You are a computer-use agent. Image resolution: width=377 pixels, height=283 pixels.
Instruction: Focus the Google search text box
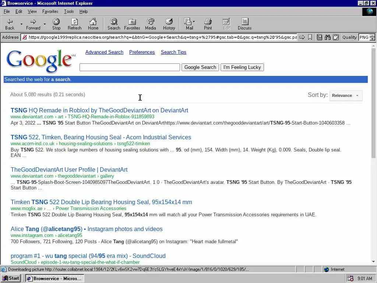click(x=130, y=67)
